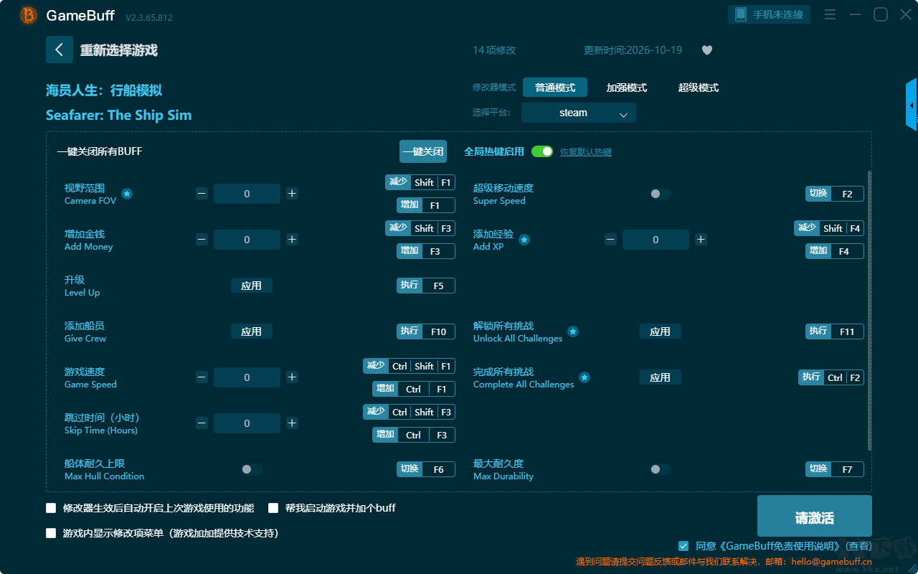Check the in-game trainer menu display checkbox
918x574 pixels.
point(51,533)
